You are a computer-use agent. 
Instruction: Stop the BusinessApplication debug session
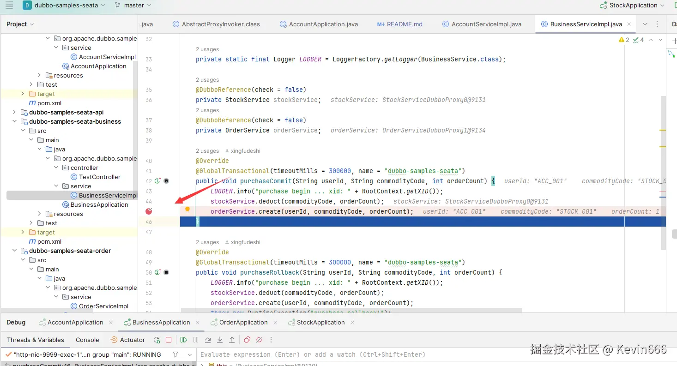(x=169, y=340)
